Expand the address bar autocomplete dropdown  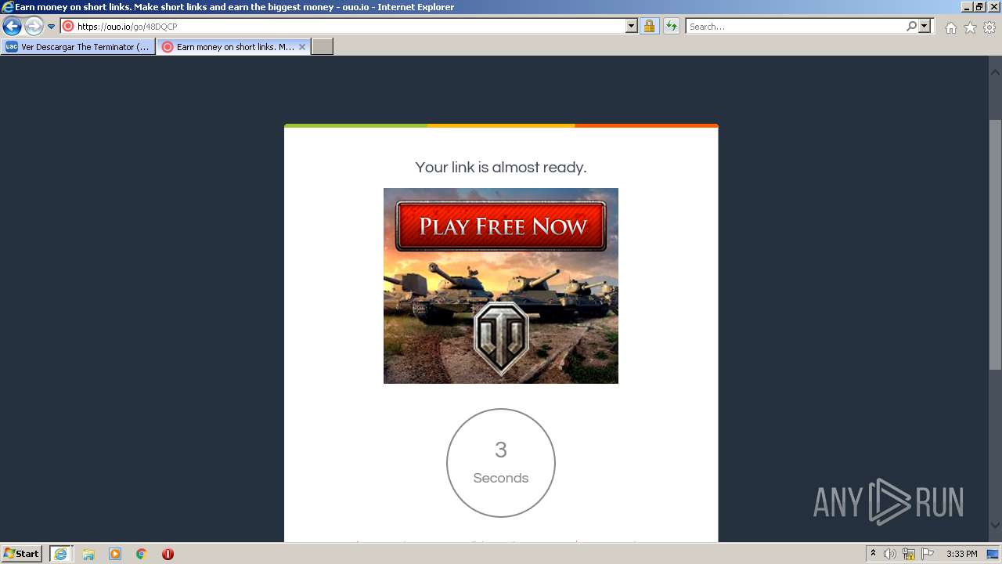pyautogui.click(x=632, y=26)
